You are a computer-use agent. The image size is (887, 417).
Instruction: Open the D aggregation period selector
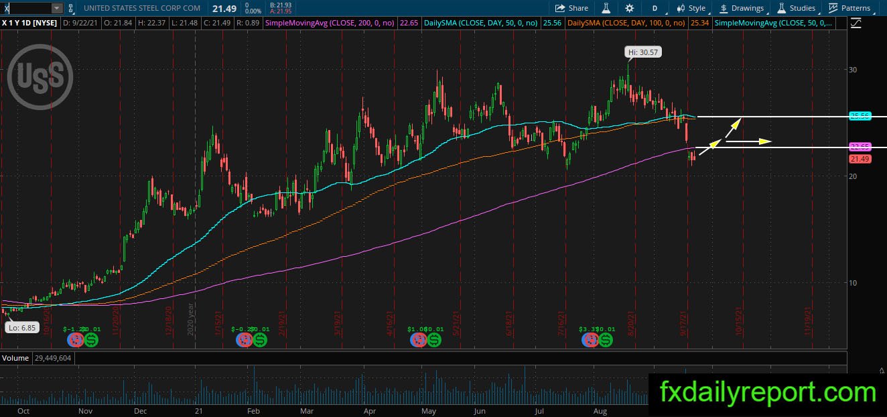655,8
